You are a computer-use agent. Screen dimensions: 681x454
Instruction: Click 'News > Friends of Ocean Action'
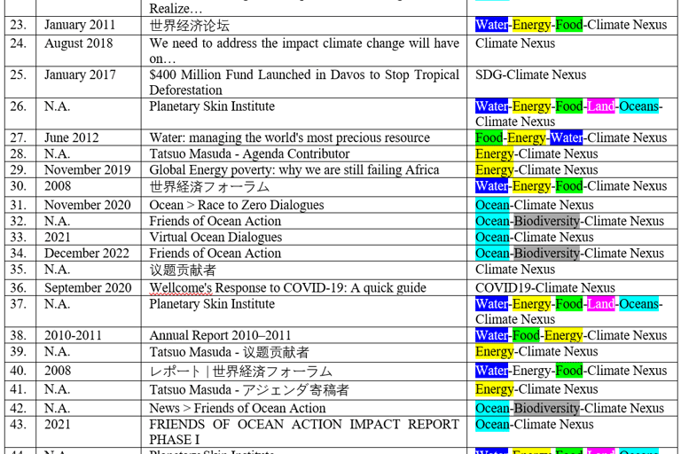tap(237, 409)
